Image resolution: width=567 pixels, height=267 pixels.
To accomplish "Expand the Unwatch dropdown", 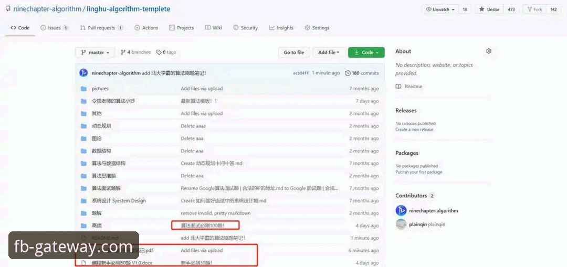I will click(440, 10).
